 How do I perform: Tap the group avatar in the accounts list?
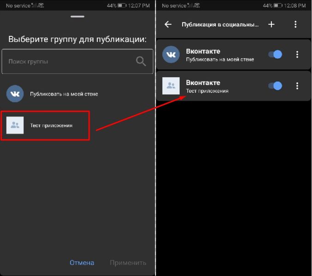click(x=171, y=86)
